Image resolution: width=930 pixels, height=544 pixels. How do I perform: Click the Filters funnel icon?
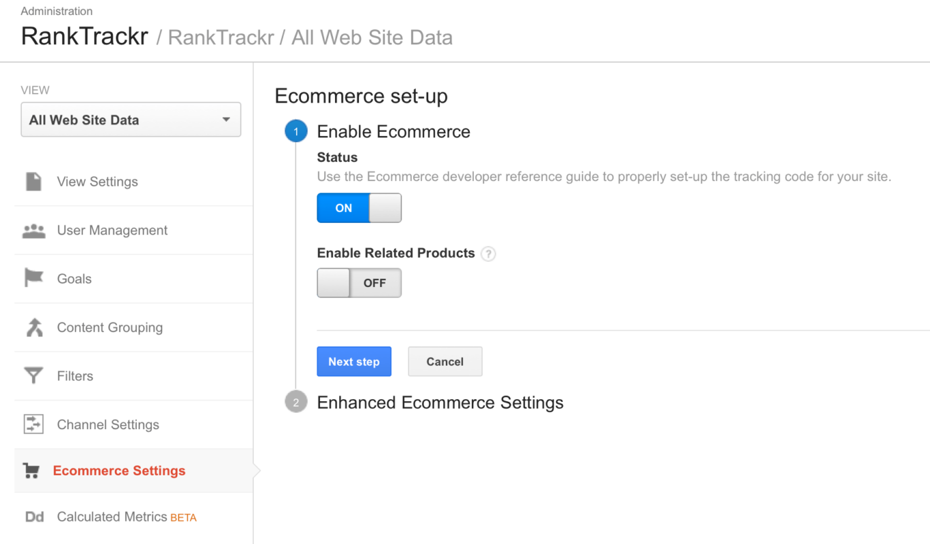(x=33, y=376)
